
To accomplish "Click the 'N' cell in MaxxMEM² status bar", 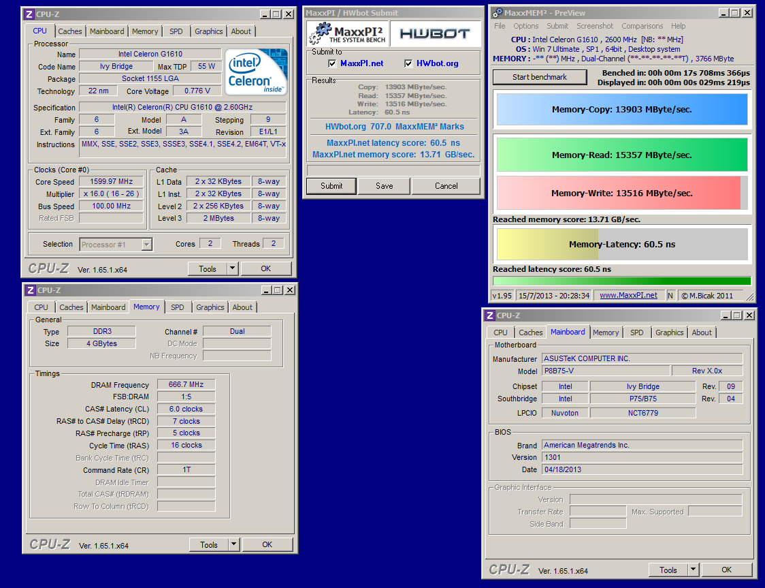I will point(670,296).
